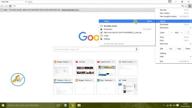
Task: Open the YouTube most-visited thumbnail
Action: pos(85,68)
